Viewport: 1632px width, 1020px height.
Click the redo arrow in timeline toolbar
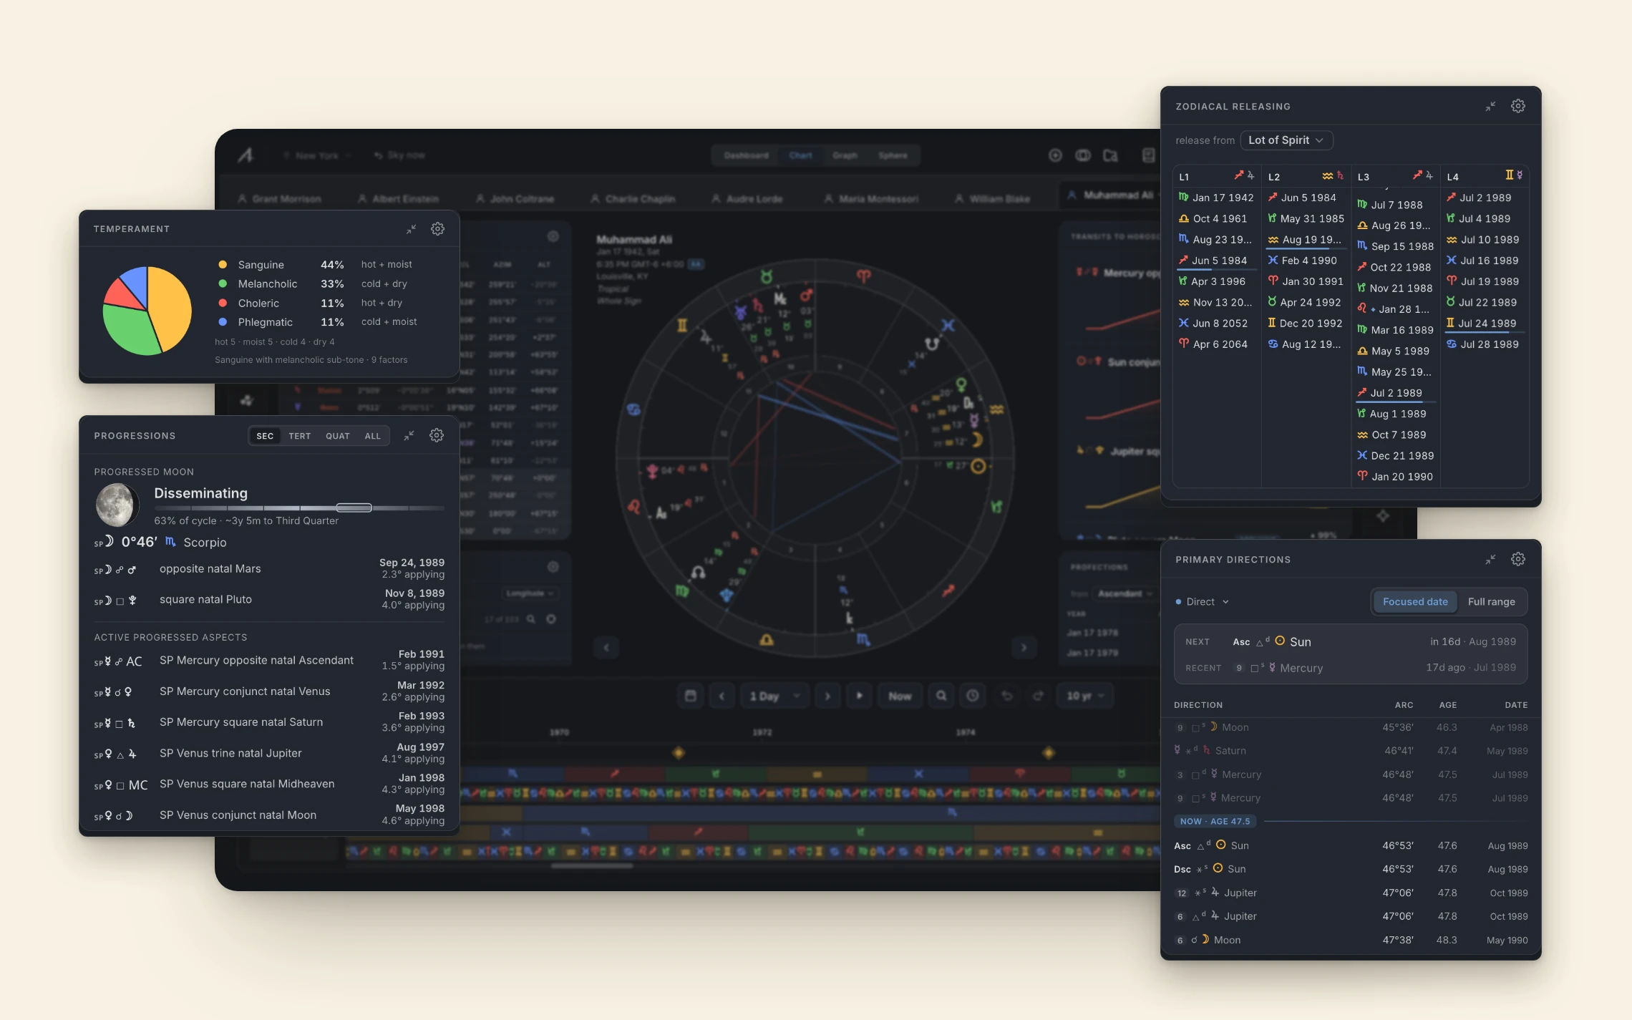(x=1038, y=696)
